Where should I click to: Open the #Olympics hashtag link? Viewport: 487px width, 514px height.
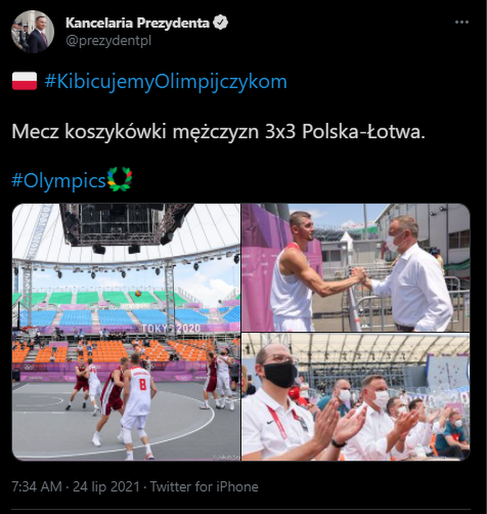(x=59, y=181)
